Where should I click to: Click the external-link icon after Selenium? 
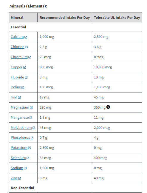point(28,158)
